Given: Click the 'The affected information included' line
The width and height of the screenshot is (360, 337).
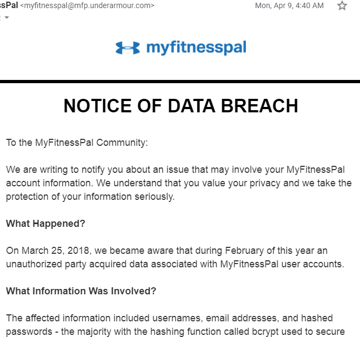Looking at the screenshot, I should click(169, 318).
